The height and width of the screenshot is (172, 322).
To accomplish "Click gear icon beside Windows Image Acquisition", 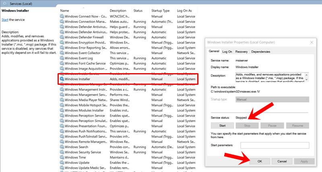I will [x=62, y=68].
